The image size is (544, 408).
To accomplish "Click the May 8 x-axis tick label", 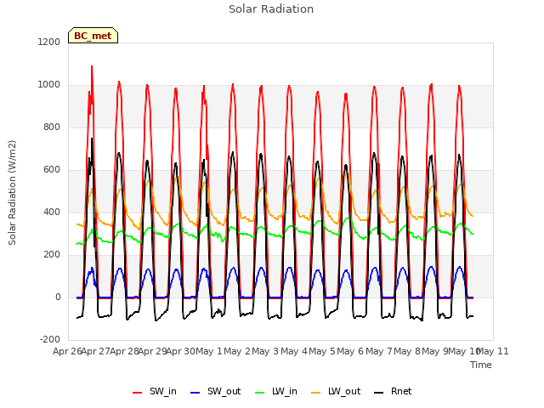I will pos(407,351).
